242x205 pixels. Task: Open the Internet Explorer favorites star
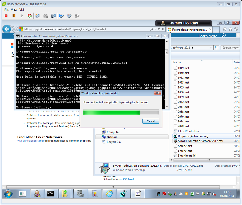231,29
